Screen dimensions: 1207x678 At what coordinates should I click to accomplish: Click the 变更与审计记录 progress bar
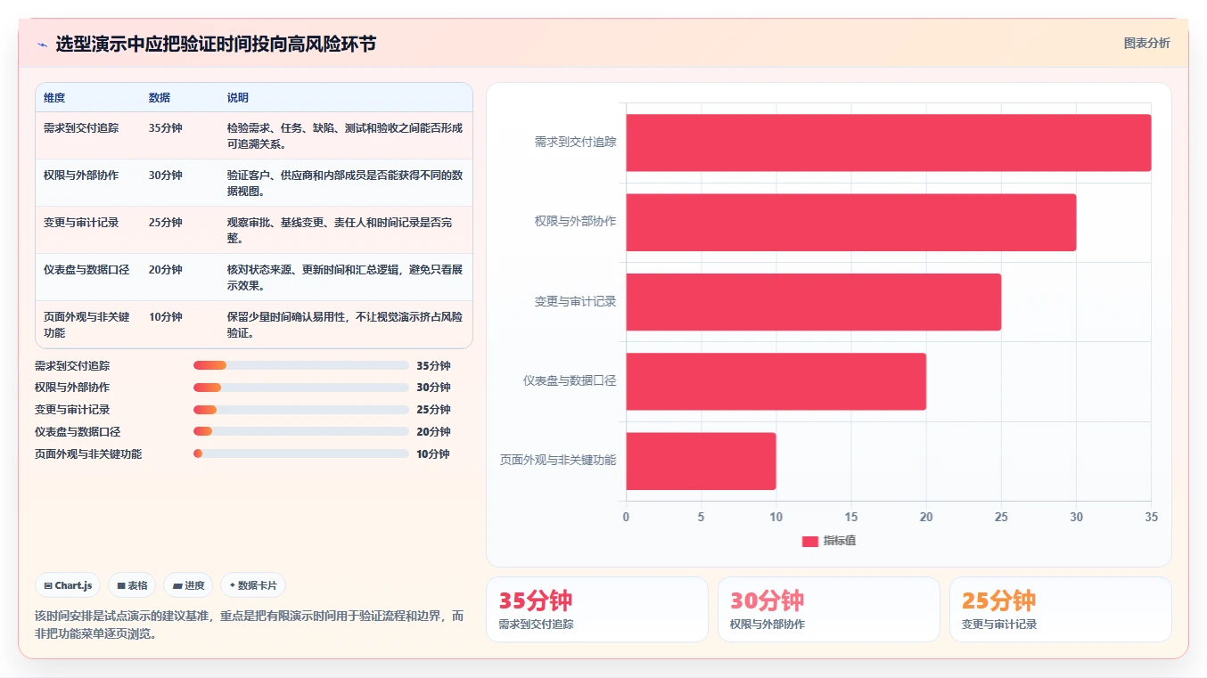(x=301, y=410)
